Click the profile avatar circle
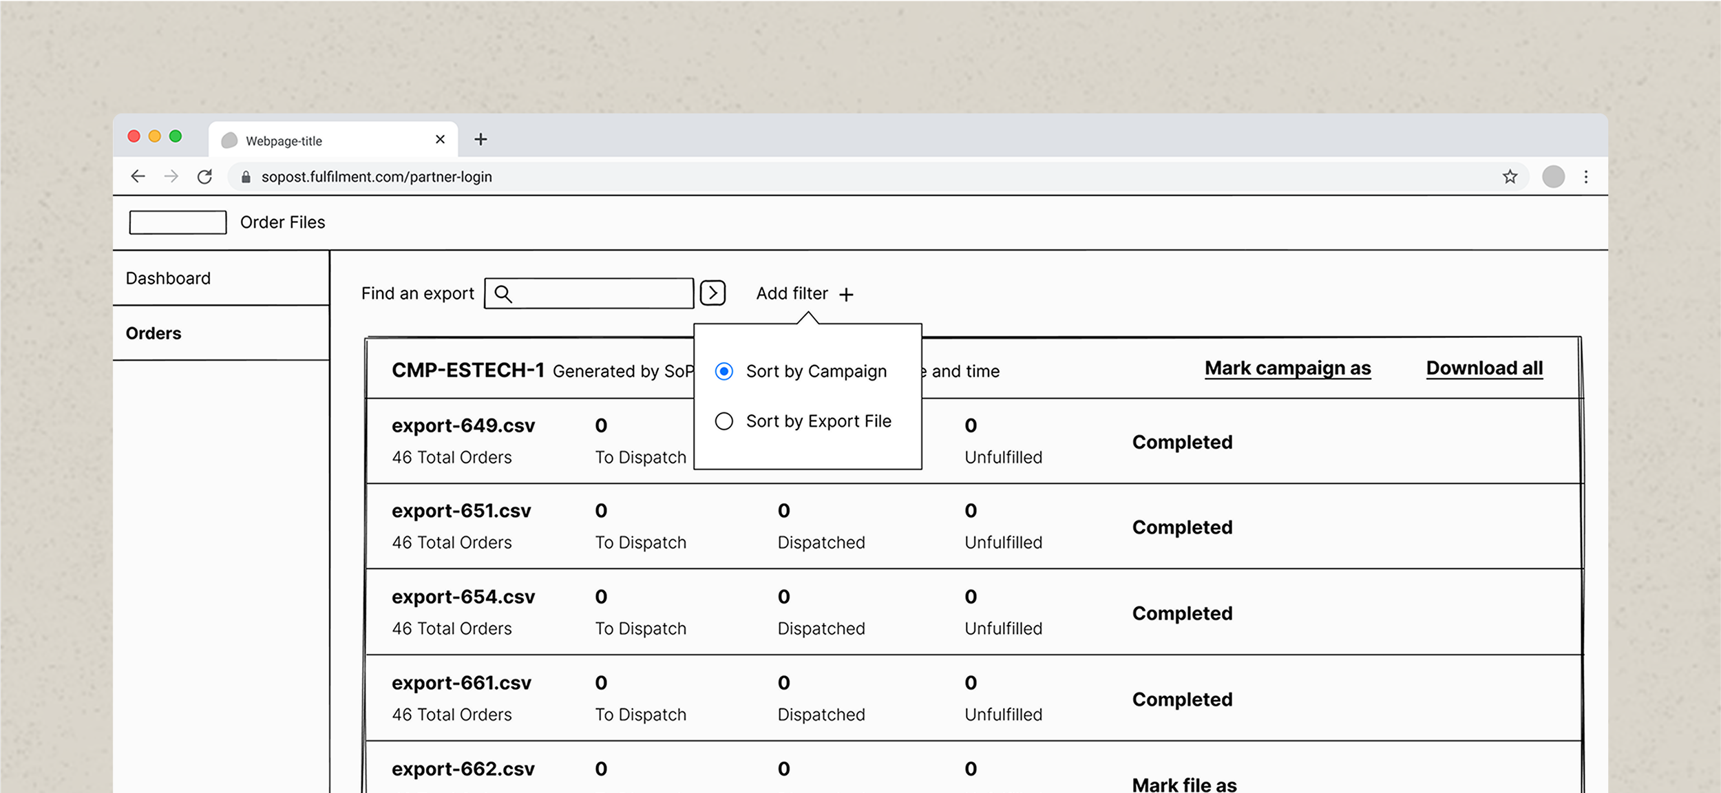Screen dimensions: 1721x793 [1553, 176]
